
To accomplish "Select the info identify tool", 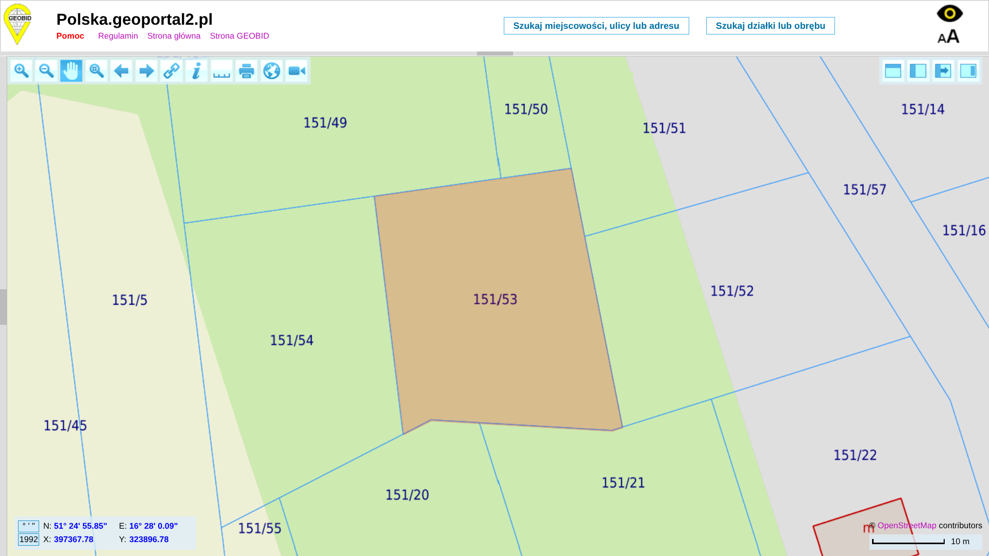I will (x=196, y=71).
